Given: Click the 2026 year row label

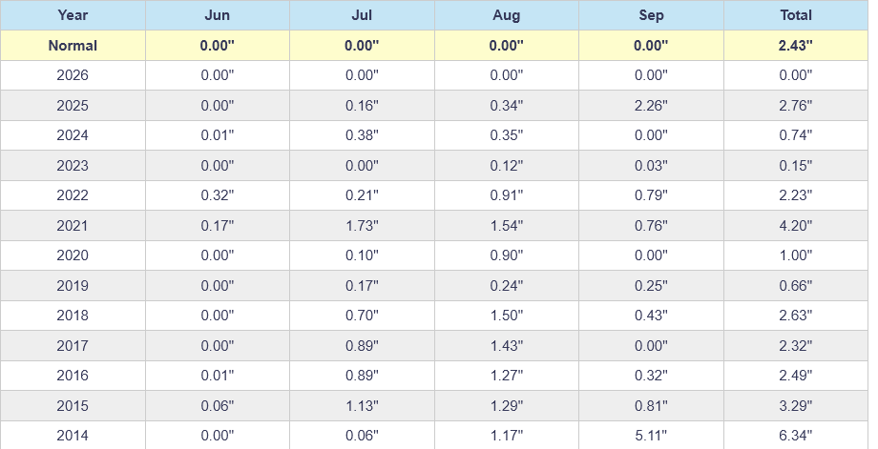Looking at the screenshot, I should (x=73, y=75).
